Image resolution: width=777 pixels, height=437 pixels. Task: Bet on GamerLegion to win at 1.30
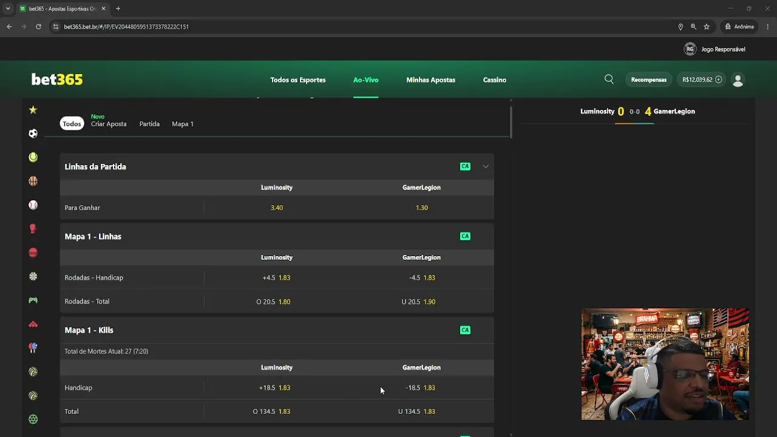pos(422,208)
